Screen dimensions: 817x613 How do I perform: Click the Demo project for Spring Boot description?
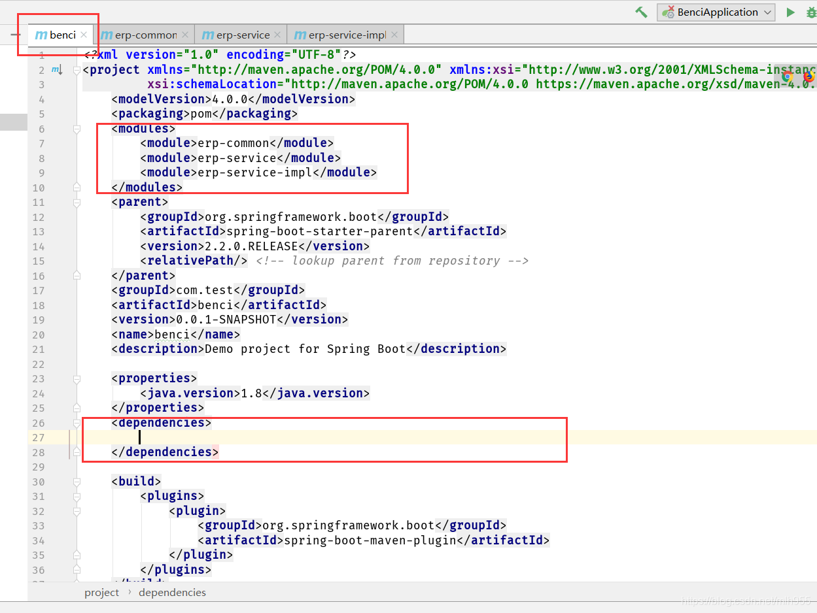pos(305,349)
